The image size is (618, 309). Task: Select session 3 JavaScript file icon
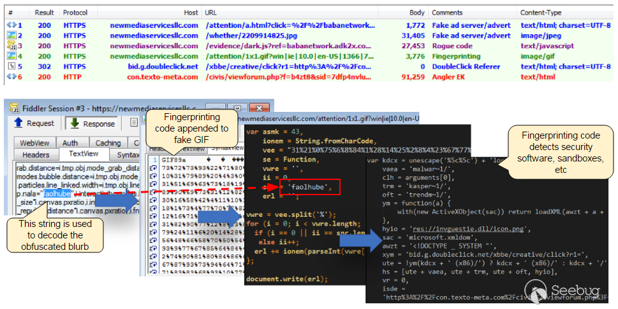tap(11, 46)
